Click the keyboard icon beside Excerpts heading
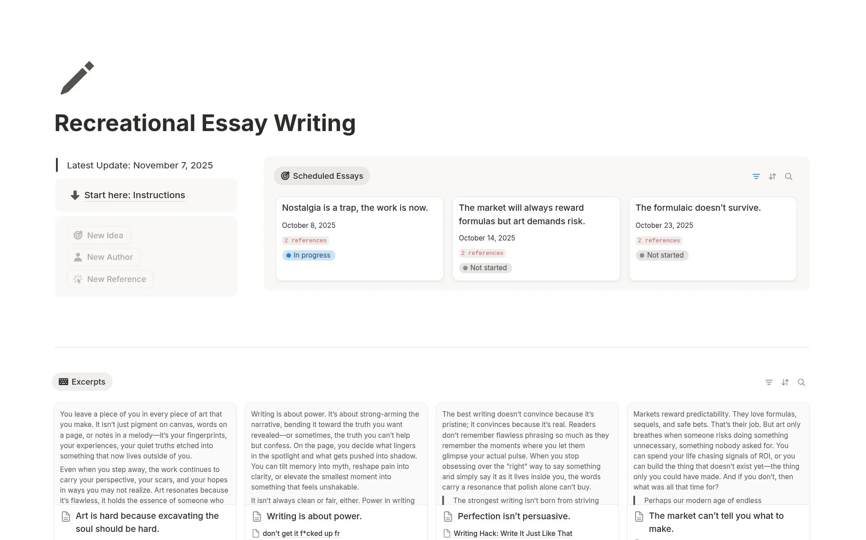 (64, 381)
